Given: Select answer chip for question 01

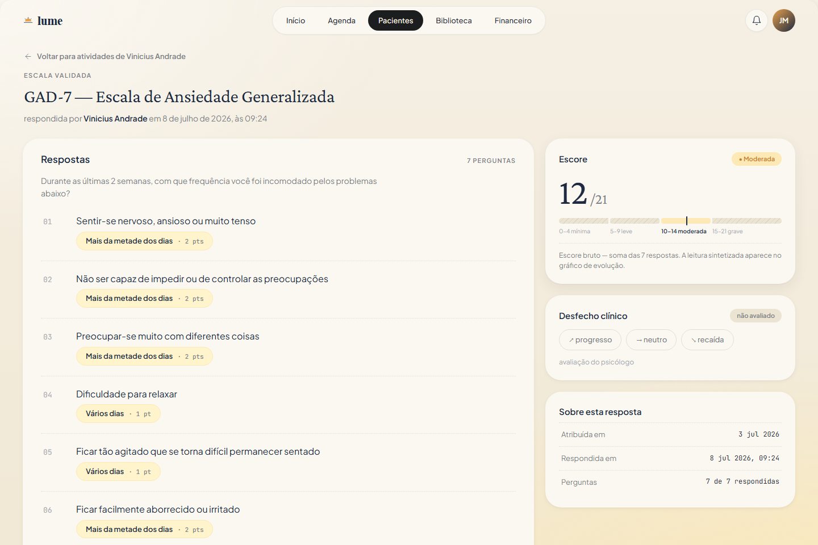Looking at the screenshot, I should [x=144, y=241].
